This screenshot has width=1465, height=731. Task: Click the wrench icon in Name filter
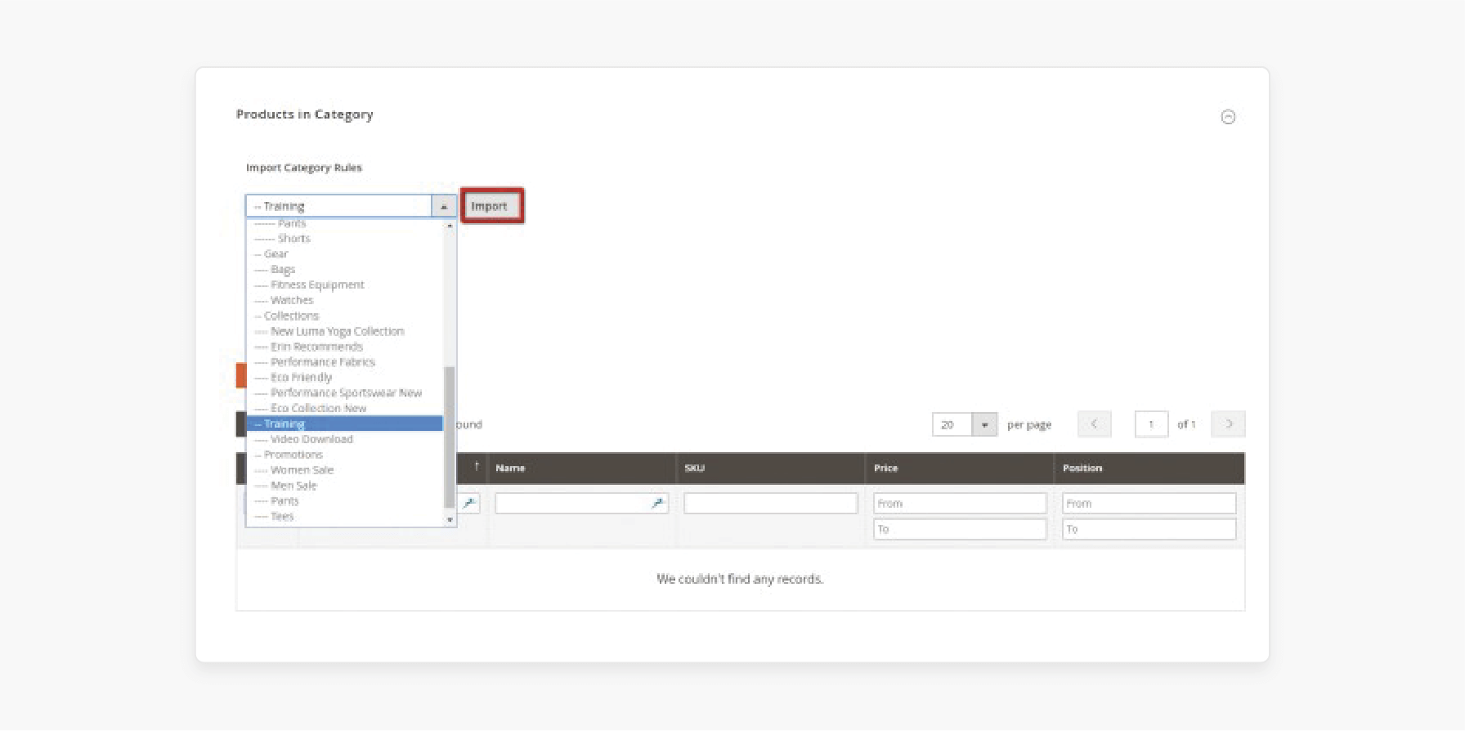(x=657, y=504)
